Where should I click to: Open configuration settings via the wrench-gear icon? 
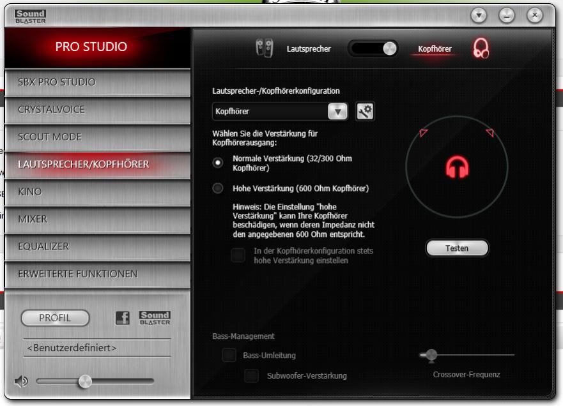(x=365, y=111)
